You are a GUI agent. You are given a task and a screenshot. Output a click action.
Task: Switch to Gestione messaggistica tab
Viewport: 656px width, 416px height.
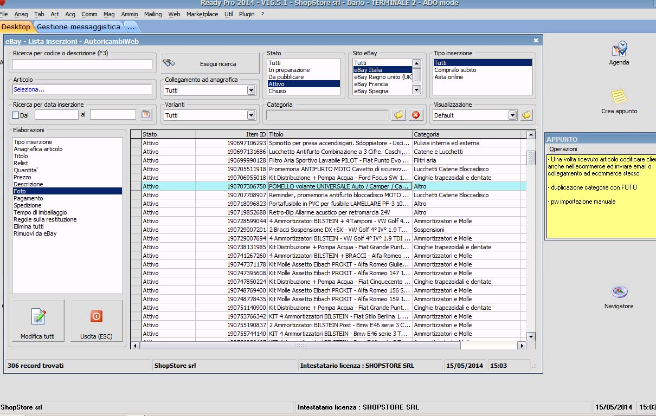[x=79, y=27]
